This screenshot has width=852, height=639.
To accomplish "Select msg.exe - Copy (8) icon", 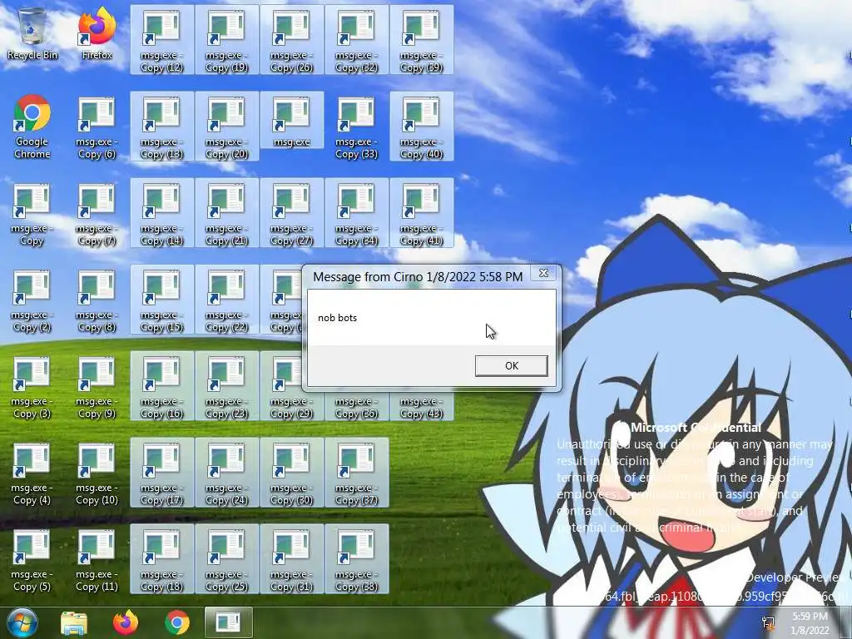I will pyautogui.click(x=97, y=300).
